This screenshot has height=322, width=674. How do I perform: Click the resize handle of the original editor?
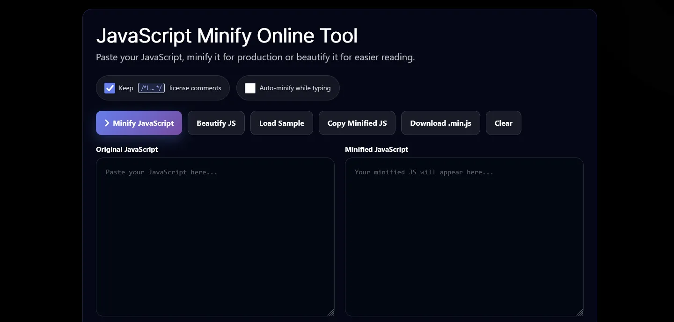coord(331,313)
